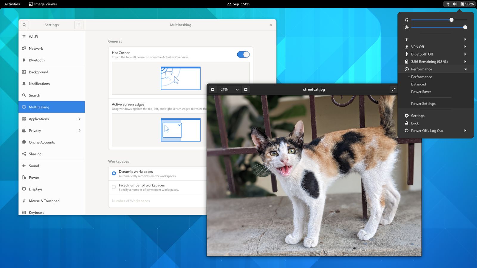477x268 pixels.
Task: Enter fullscreen in Image Viewer
Action: (394, 89)
